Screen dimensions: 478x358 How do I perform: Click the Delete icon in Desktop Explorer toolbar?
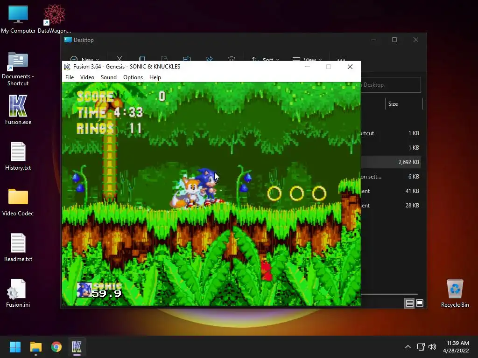coord(232,58)
